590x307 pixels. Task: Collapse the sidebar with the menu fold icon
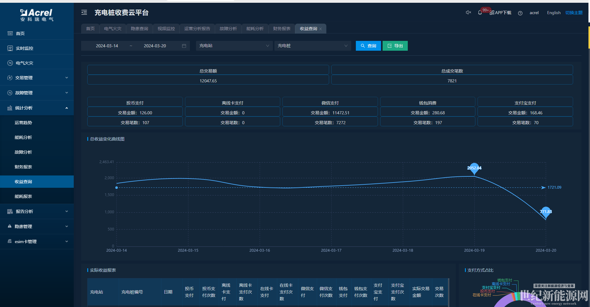coord(84,12)
